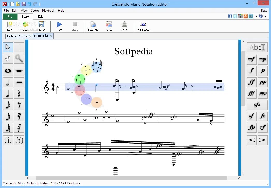
Task: Select the sixteenth rest tool
Action: [19, 116]
